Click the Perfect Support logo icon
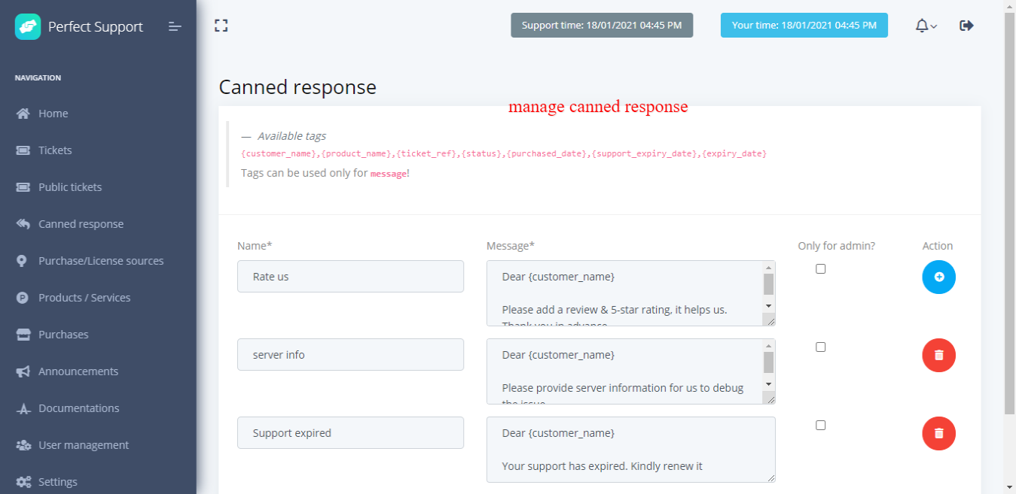 pyautogui.click(x=28, y=26)
